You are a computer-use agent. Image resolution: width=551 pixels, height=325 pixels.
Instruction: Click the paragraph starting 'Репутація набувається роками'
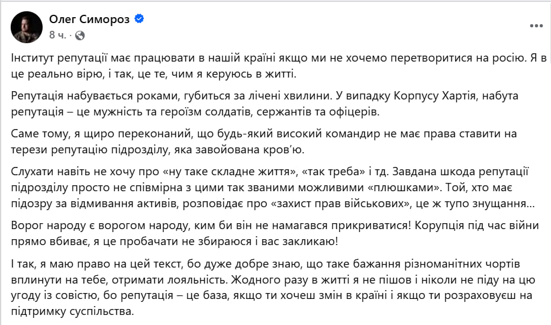[x=265, y=104]
